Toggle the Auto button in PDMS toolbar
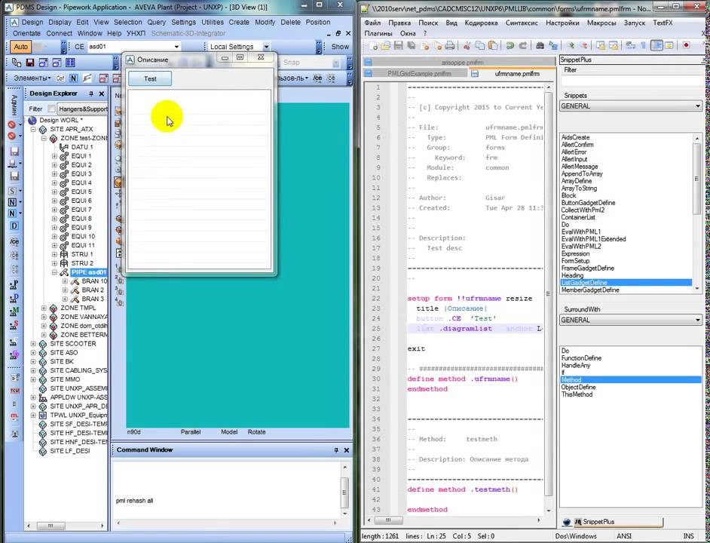 (20, 47)
